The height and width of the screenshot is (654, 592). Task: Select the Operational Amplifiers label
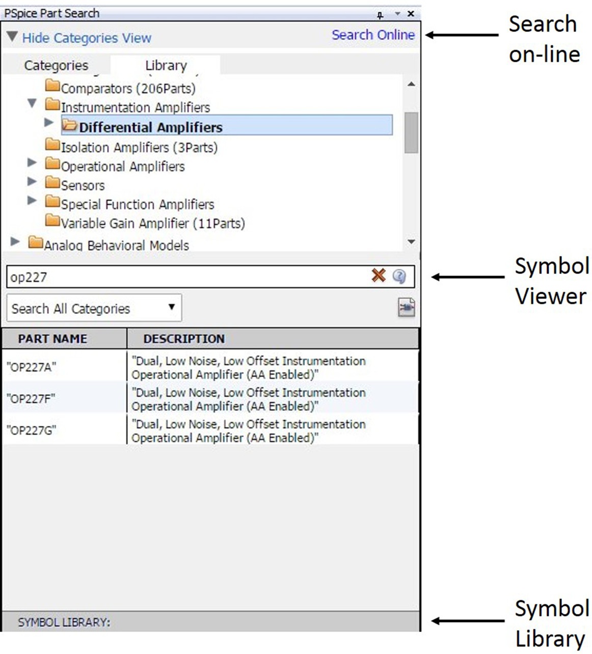coord(123,166)
